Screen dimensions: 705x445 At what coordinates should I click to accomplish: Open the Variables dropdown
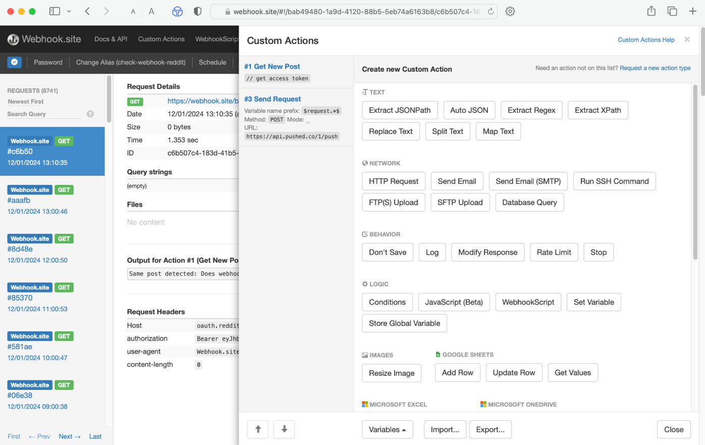(x=388, y=430)
